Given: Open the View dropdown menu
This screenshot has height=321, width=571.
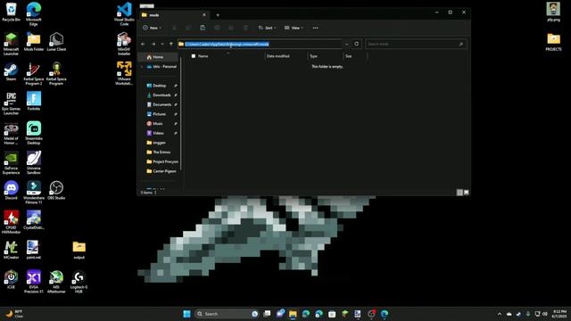Looking at the screenshot, I should tap(294, 28).
